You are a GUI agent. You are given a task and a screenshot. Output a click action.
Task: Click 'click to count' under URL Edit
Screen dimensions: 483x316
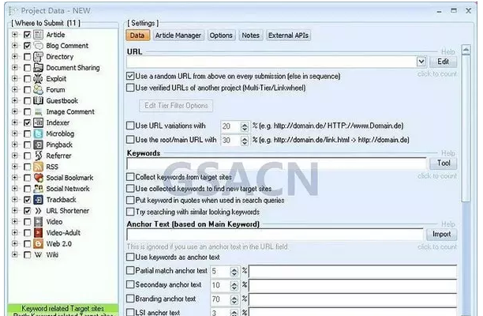coord(437,74)
